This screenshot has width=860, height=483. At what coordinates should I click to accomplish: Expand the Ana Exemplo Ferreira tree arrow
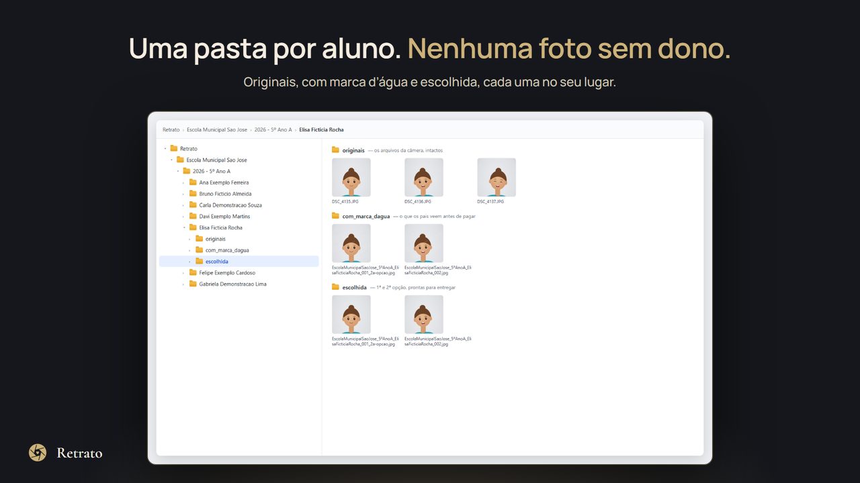point(184,182)
